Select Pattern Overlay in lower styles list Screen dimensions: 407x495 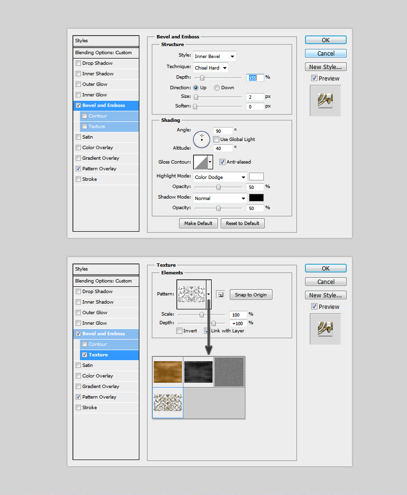(106, 397)
